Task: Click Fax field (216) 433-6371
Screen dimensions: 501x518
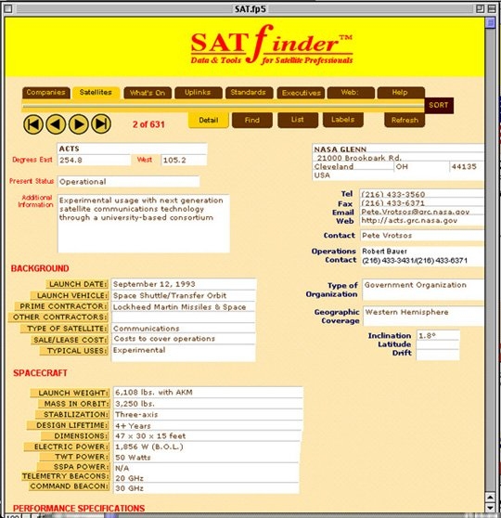Action: [x=422, y=203]
